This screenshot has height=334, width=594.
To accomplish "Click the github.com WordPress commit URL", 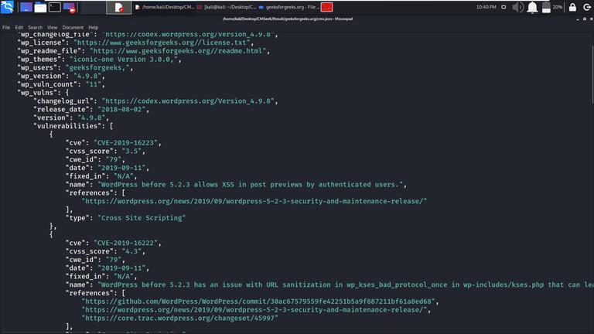I will [258, 301].
